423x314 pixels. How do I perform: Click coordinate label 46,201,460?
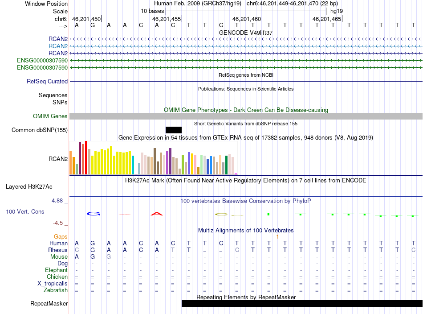pyautogui.click(x=247, y=19)
